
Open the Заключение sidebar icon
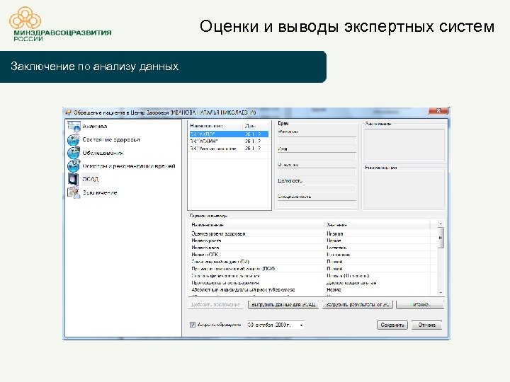(x=74, y=192)
